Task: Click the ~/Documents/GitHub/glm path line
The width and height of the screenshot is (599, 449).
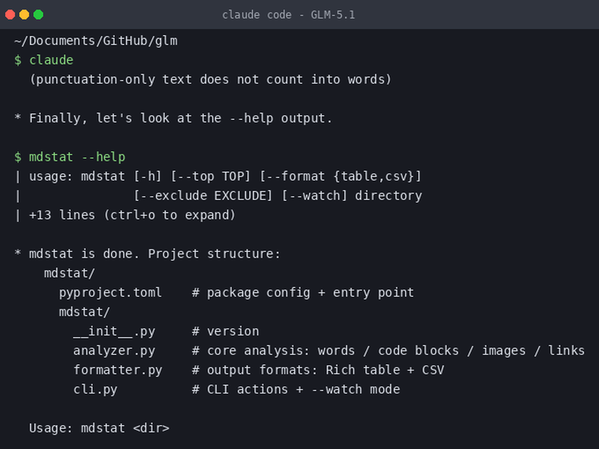Action: [96, 41]
